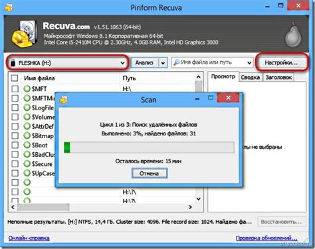Viewport: 315px width, 249px height.
Task: Click the Recuva hard hat logo icon
Action: point(25,34)
